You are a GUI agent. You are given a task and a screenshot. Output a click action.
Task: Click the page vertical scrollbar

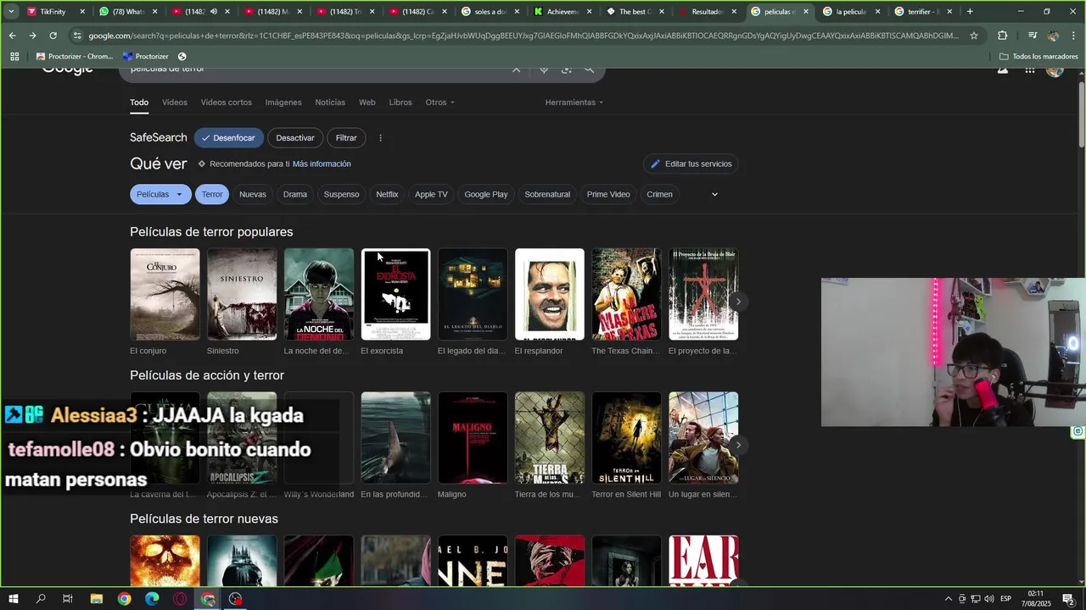pyautogui.click(x=1081, y=114)
